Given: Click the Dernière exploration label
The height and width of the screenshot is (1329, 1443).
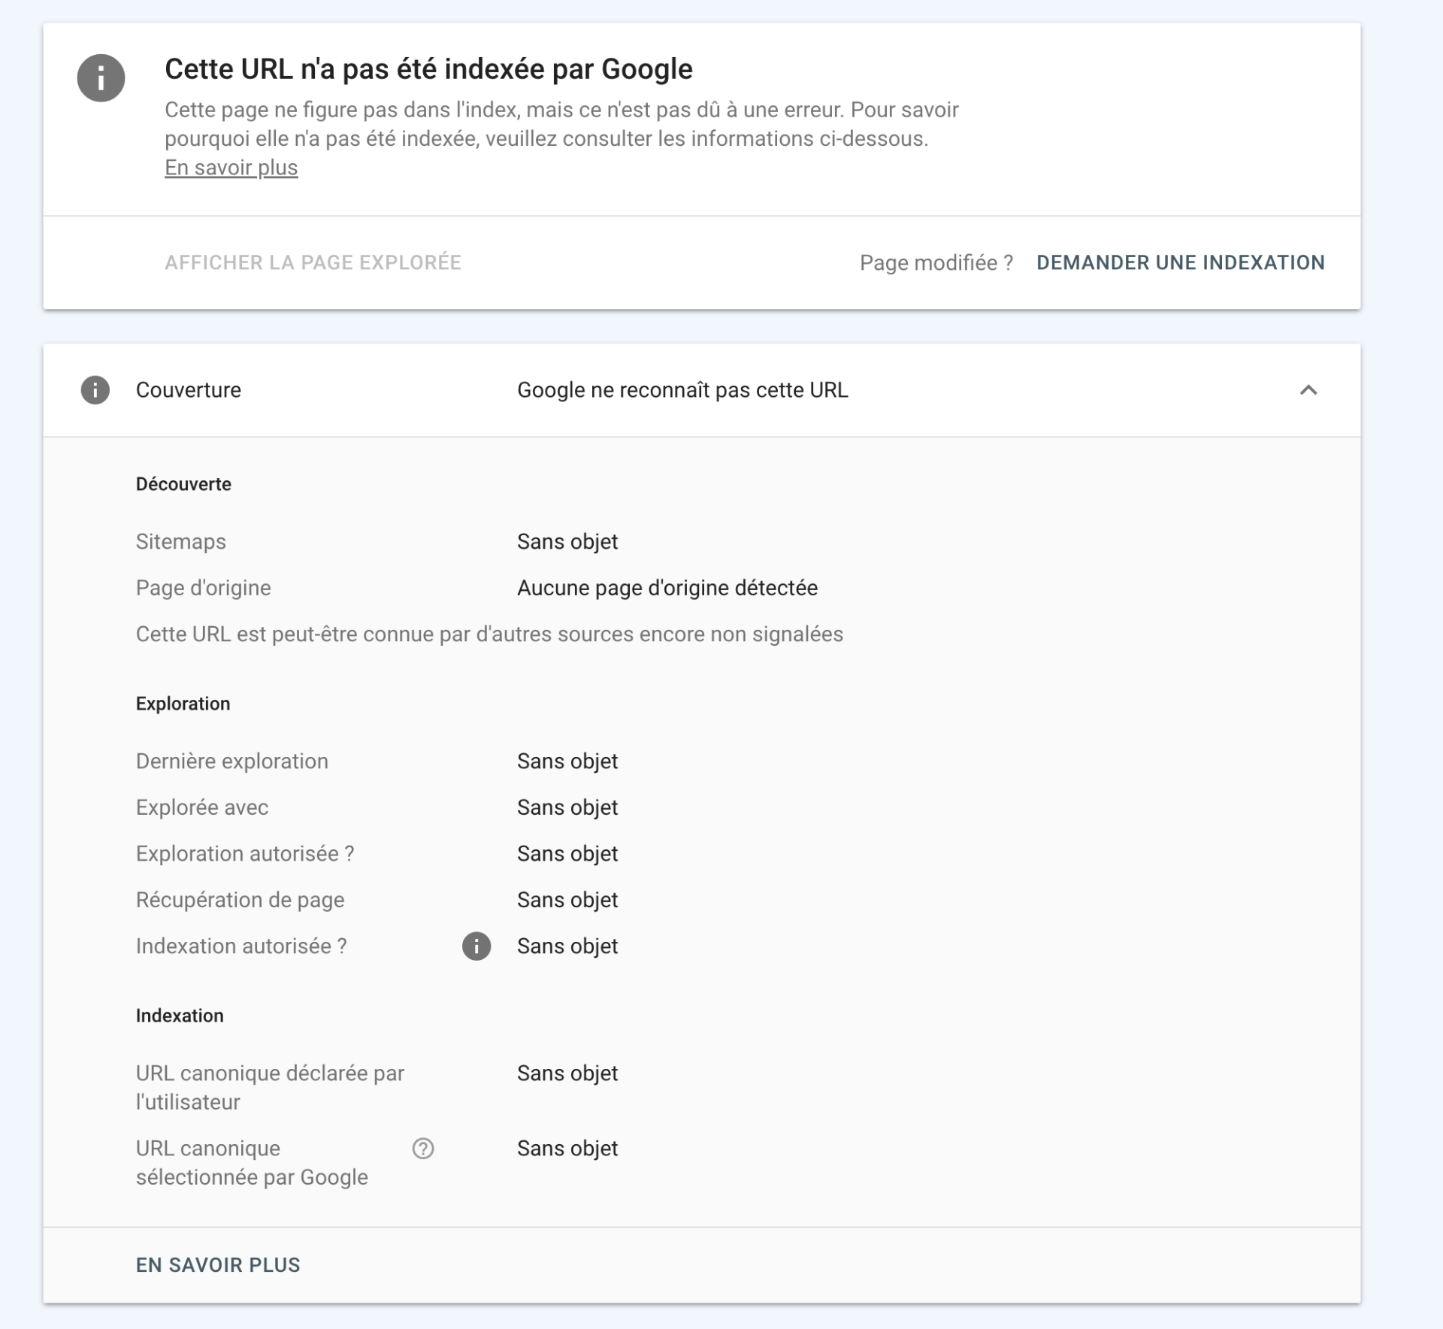Looking at the screenshot, I should coord(231,761).
